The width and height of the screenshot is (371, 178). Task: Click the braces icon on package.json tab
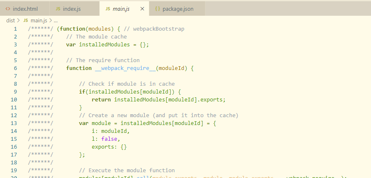pyautogui.click(x=158, y=9)
